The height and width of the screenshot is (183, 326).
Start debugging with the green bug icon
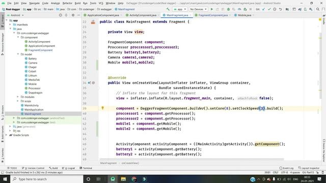pyautogui.click(x=228, y=9)
